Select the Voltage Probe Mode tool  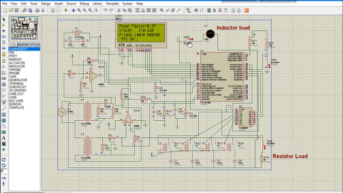pos(4,90)
